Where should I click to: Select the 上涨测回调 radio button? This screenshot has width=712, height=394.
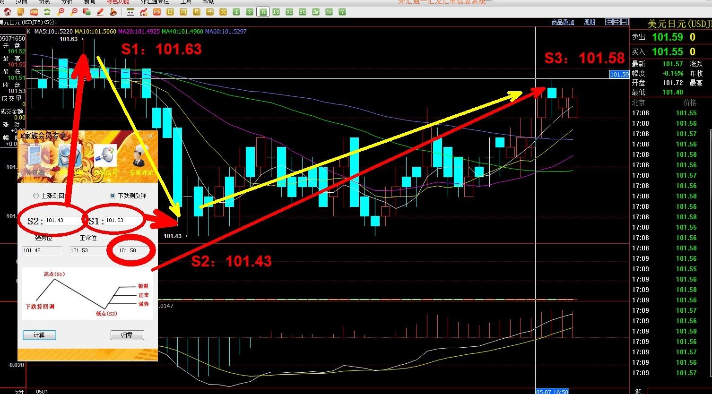click(36, 196)
